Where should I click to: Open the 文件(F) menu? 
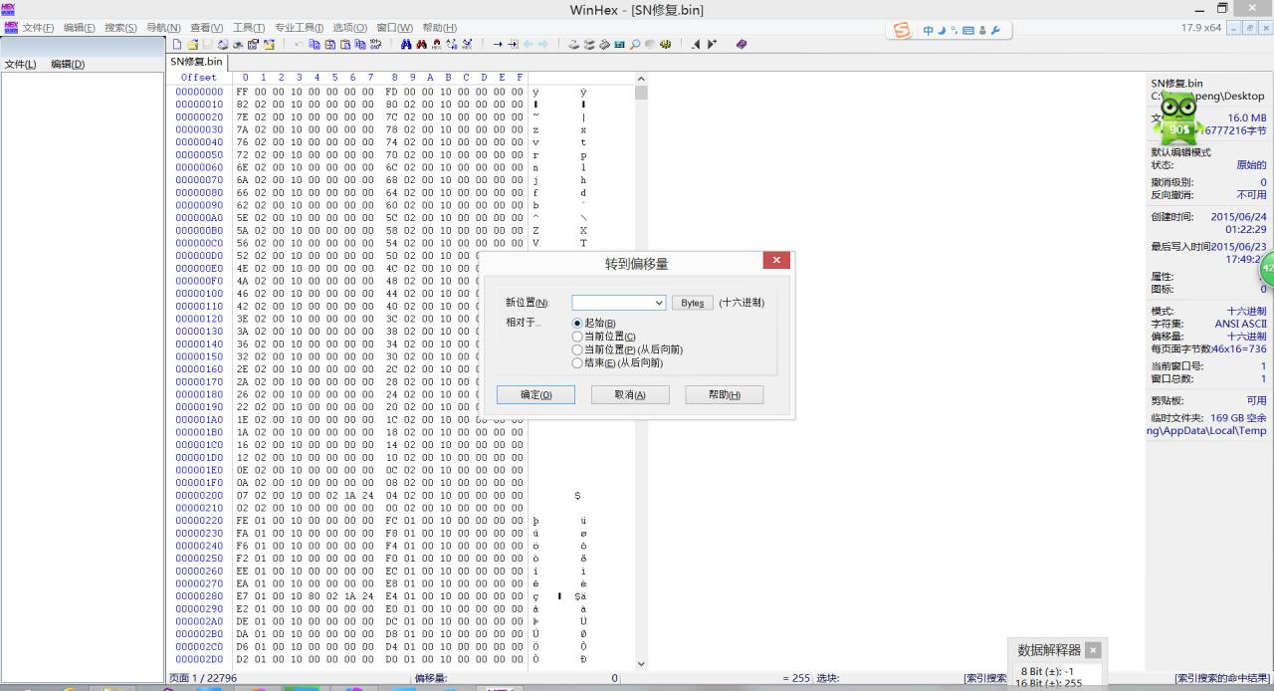tap(38, 28)
